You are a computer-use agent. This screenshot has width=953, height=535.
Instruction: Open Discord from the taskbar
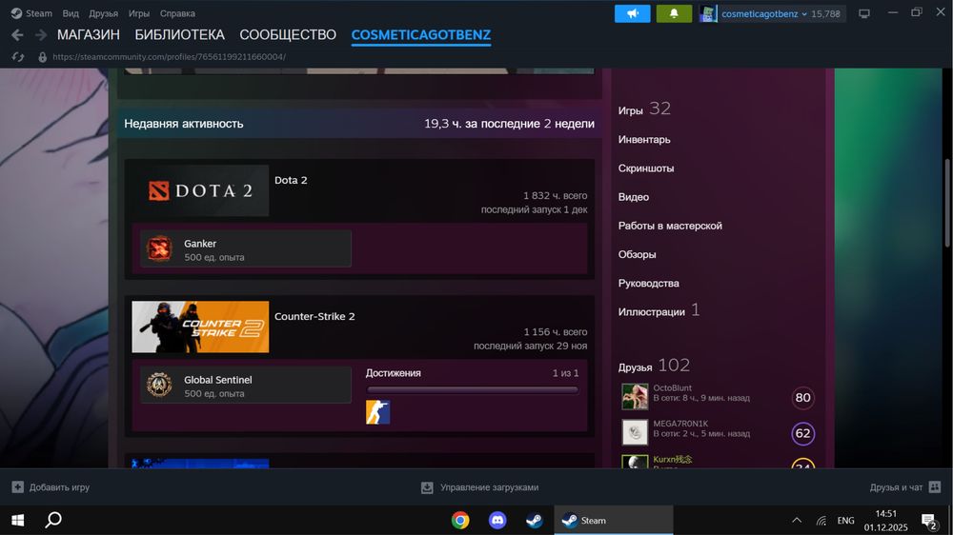pos(497,521)
